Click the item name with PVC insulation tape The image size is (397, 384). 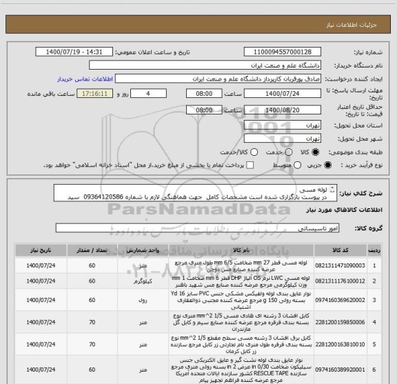(241, 300)
